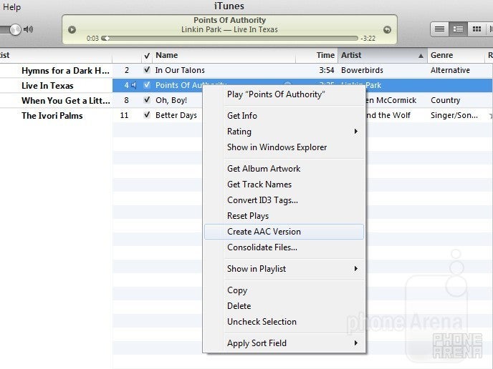The height and width of the screenshot is (369, 493).
Task: Choose Copy from context menu
Action: pyautogui.click(x=284, y=290)
